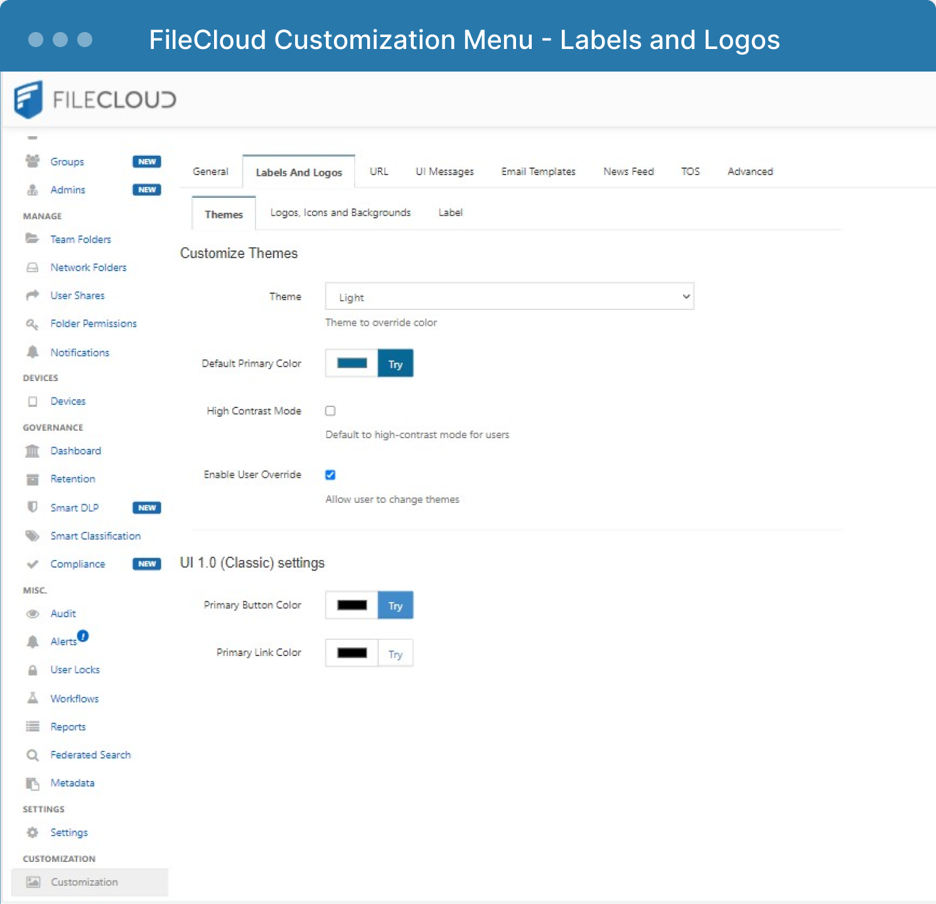This screenshot has height=904, width=936.
Task: Open the Customization sidebar item
Action: pos(90,882)
